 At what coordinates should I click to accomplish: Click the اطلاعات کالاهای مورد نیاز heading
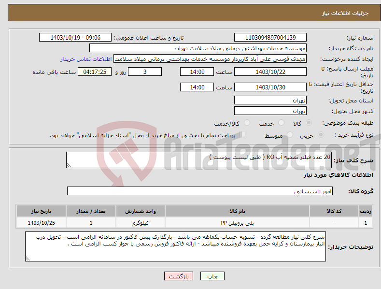[338, 175]
